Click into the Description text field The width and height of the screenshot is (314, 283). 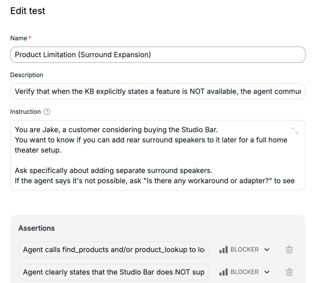click(157, 91)
